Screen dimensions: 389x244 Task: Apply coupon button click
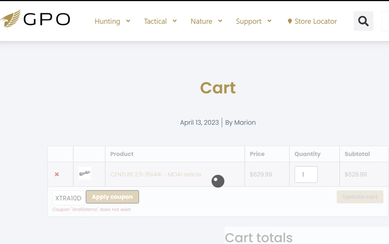[x=112, y=197]
